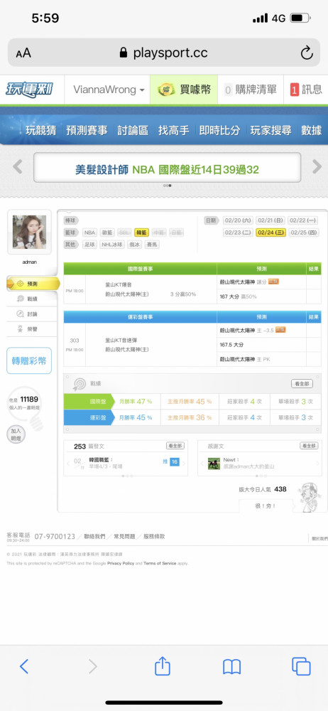The height and width of the screenshot is (711, 328).
Task: Select the NBA league filter
Action: coord(89,232)
